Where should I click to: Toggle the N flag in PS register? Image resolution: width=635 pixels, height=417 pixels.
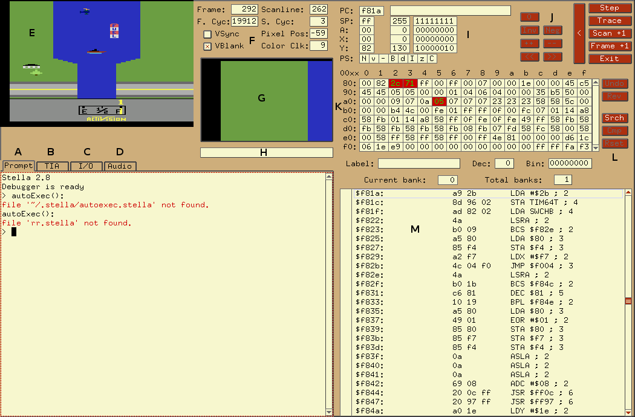tap(364, 59)
